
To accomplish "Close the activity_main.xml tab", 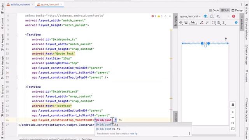I will click(33, 4).
